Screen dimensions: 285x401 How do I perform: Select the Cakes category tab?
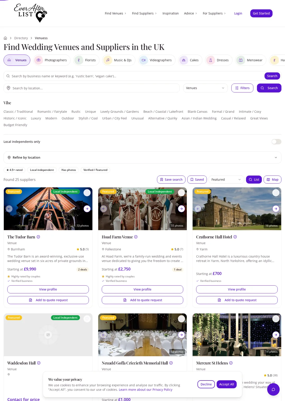(190, 60)
